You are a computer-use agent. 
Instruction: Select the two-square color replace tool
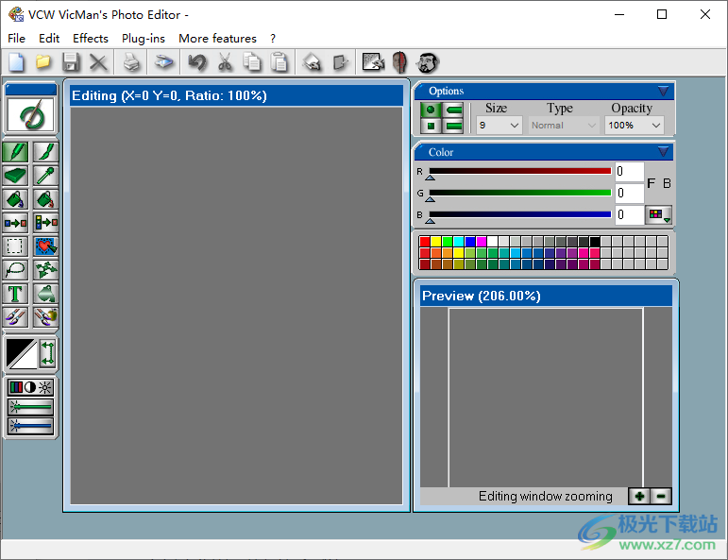pos(15,223)
